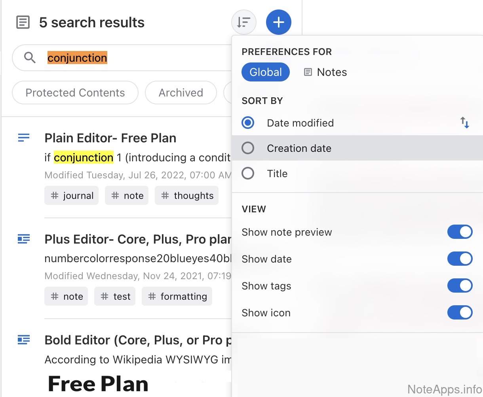Click the search magnifier icon
This screenshot has width=483, height=397.
click(30, 58)
